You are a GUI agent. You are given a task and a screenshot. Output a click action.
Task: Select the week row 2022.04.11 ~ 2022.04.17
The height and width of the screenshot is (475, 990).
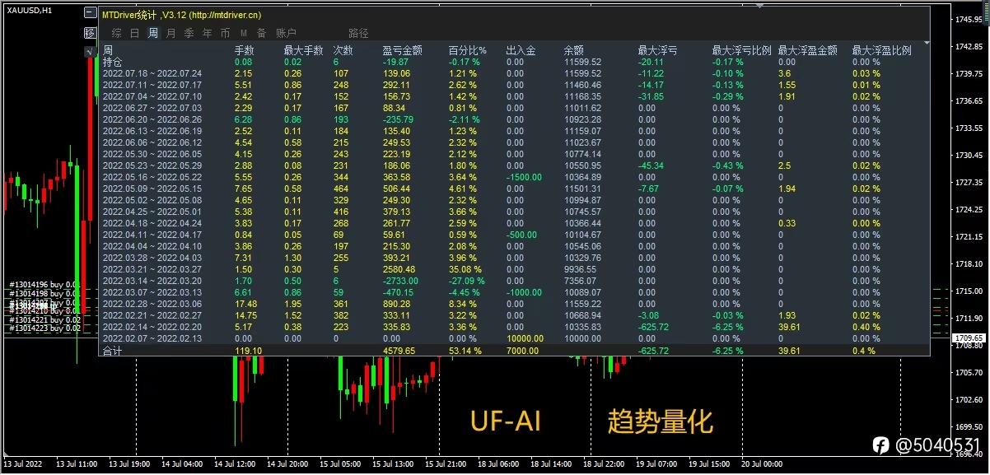152,235
